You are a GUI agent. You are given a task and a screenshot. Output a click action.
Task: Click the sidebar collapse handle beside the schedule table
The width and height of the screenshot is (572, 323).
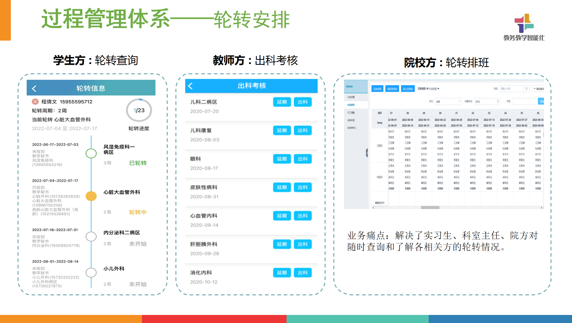point(367,153)
